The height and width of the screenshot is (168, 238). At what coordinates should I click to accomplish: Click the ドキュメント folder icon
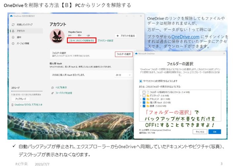click(x=148, y=99)
